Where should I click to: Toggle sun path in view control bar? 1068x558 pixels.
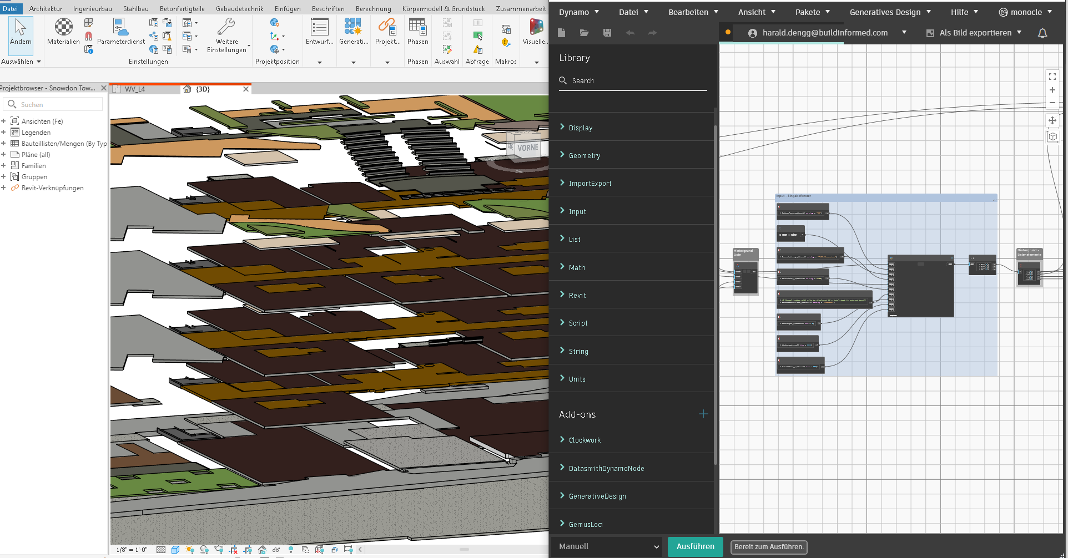190,550
